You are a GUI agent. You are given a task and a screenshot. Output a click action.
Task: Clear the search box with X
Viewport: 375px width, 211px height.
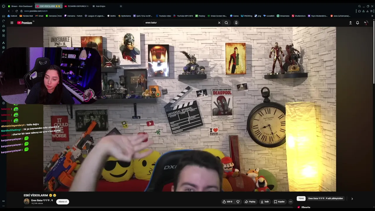pyautogui.click(x=219, y=23)
